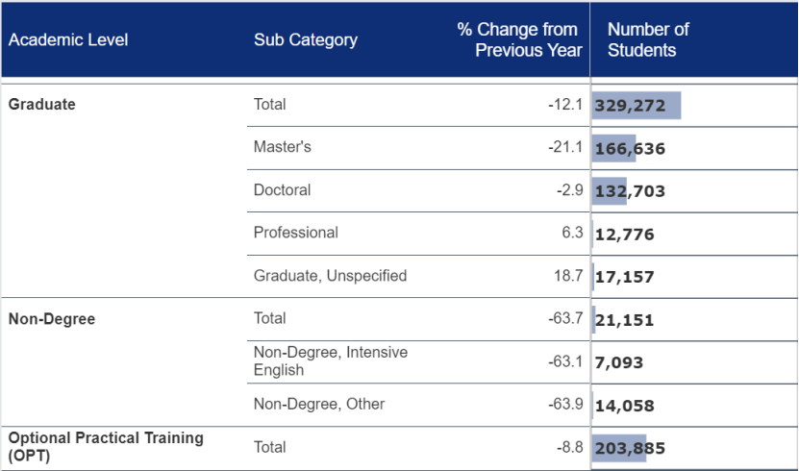Select the Graduate academic level row label
This screenshot has height=471, width=799.
[x=42, y=105]
